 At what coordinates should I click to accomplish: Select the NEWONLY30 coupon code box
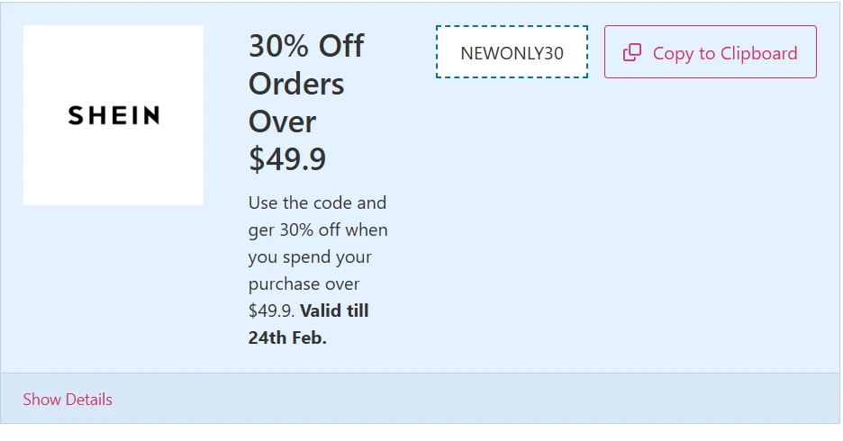[x=512, y=53]
